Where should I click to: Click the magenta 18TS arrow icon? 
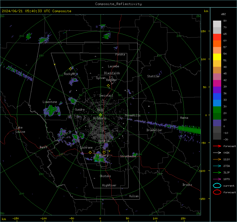point(217,179)
